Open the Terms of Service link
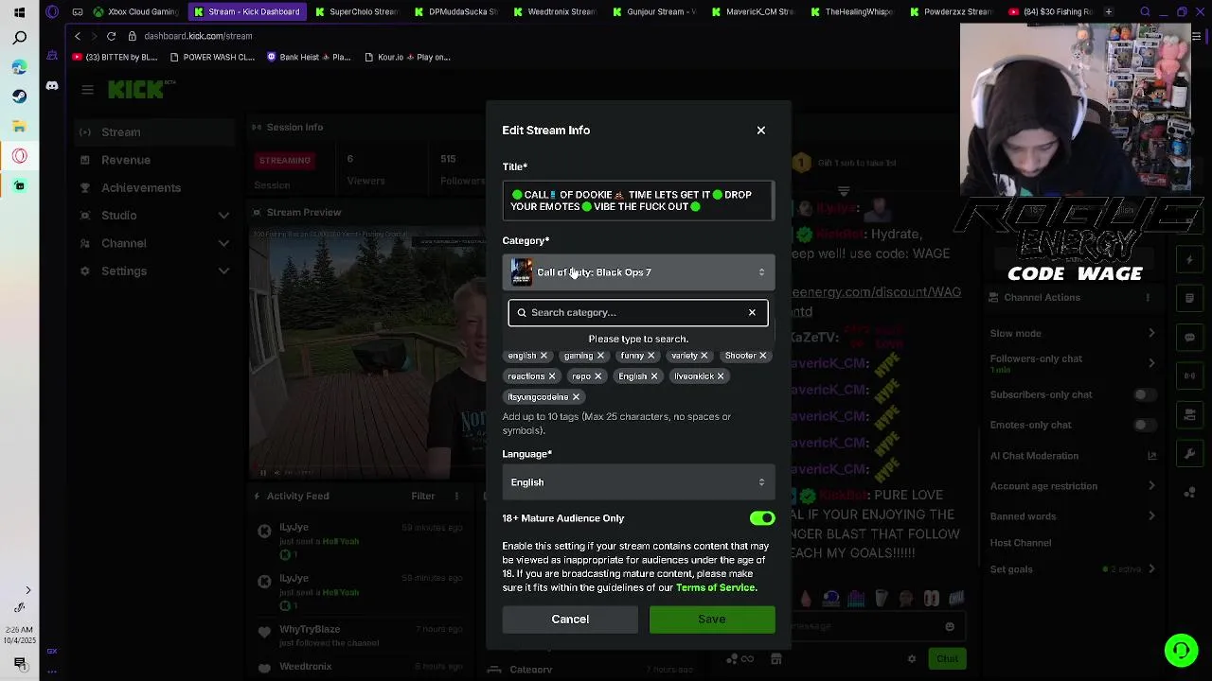The height and width of the screenshot is (681, 1212). click(716, 588)
